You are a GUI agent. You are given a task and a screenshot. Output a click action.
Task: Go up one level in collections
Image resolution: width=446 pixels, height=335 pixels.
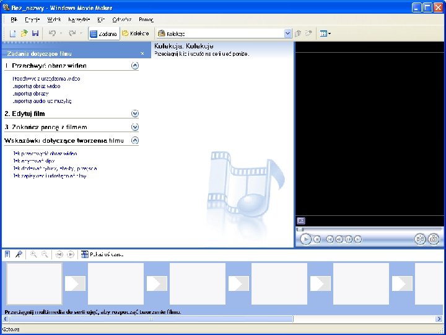(x=298, y=33)
